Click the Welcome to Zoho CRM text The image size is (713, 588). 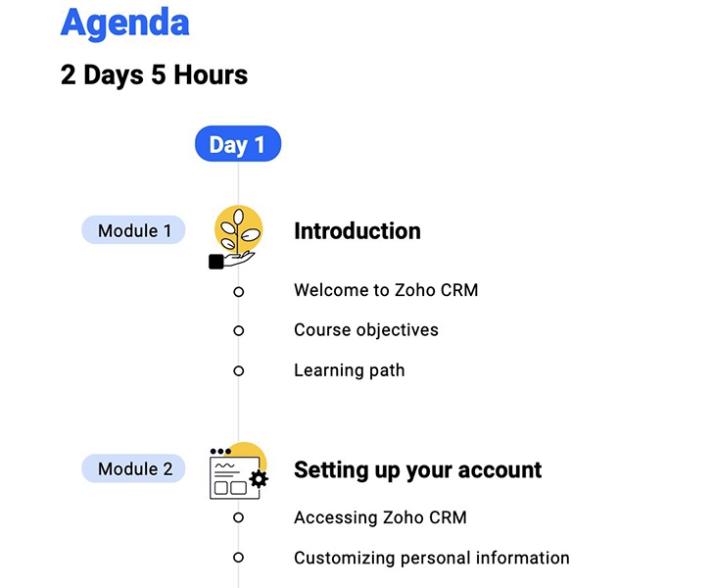point(386,290)
